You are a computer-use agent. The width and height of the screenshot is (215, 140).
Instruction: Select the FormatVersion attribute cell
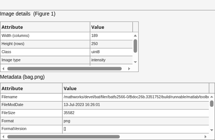coord(31,129)
